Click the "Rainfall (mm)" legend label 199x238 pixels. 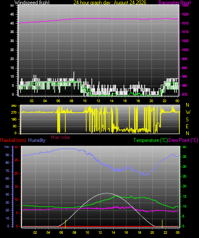(13, 140)
